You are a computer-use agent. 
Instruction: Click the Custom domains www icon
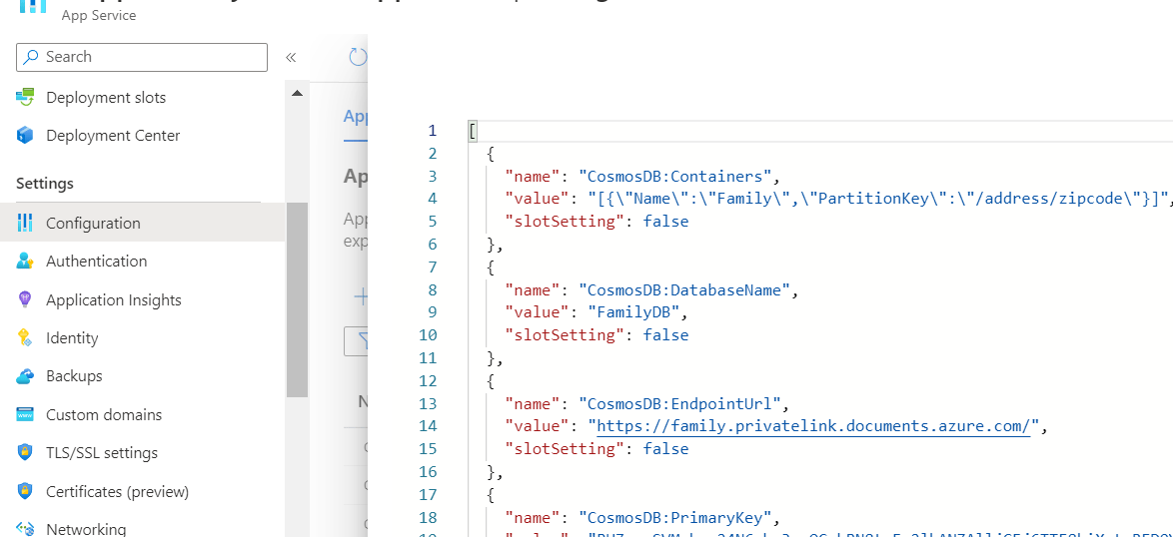tap(25, 414)
